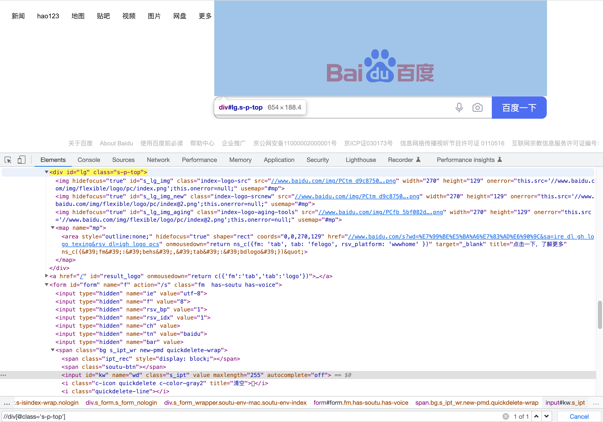Open the hao123 link
Viewport: 603px width, 422px height.
pos(48,16)
